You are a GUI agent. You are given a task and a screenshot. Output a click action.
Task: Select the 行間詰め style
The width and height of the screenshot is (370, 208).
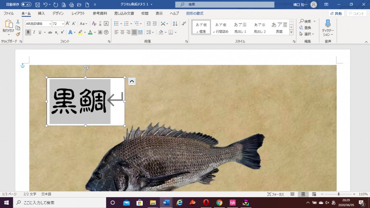221,27
